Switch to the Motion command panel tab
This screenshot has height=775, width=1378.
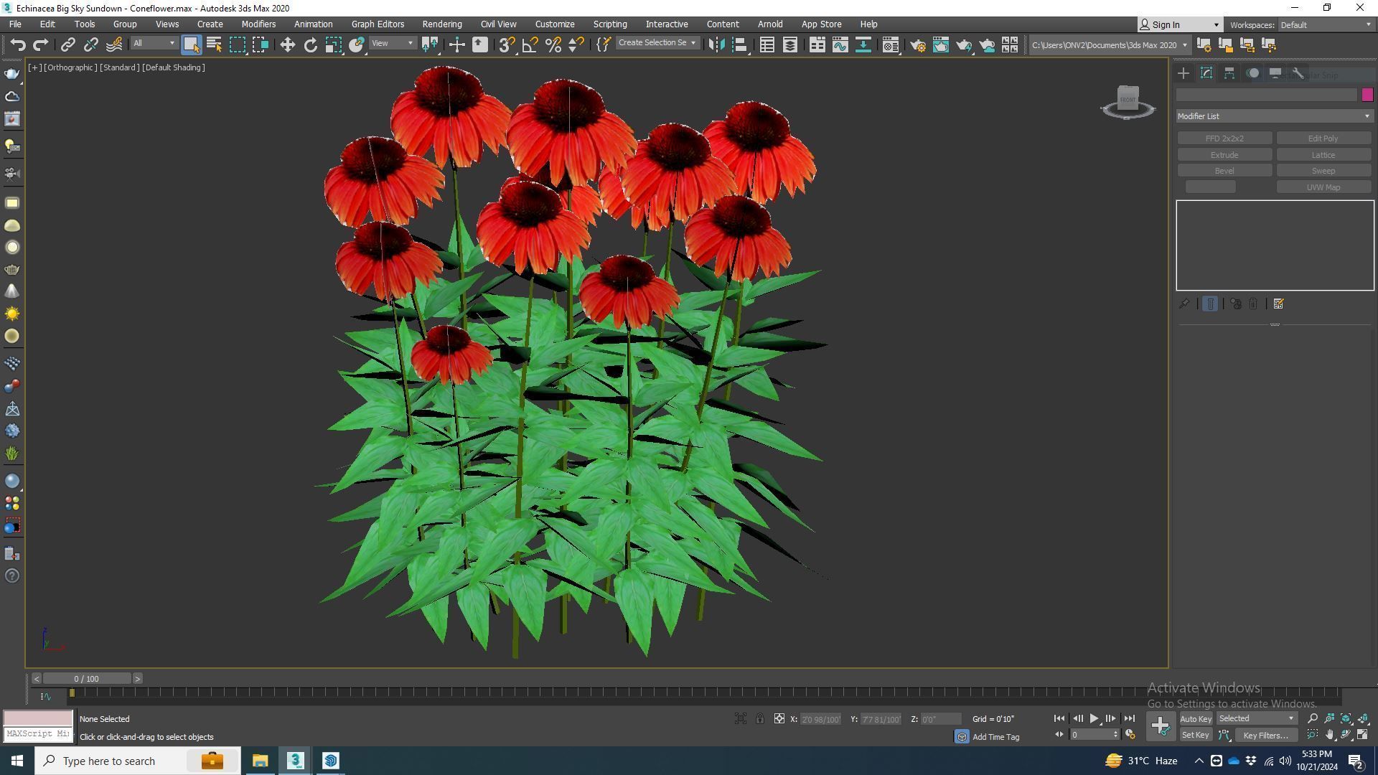pyautogui.click(x=1252, y=73)
